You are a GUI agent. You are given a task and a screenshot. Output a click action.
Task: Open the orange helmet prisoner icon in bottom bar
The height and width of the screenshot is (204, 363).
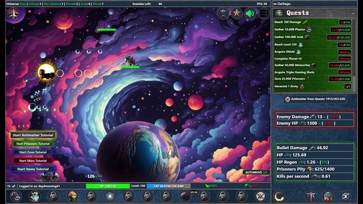click(x=72, y=196)
